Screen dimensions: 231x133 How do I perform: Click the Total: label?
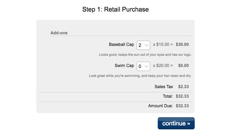click(168, 96)
